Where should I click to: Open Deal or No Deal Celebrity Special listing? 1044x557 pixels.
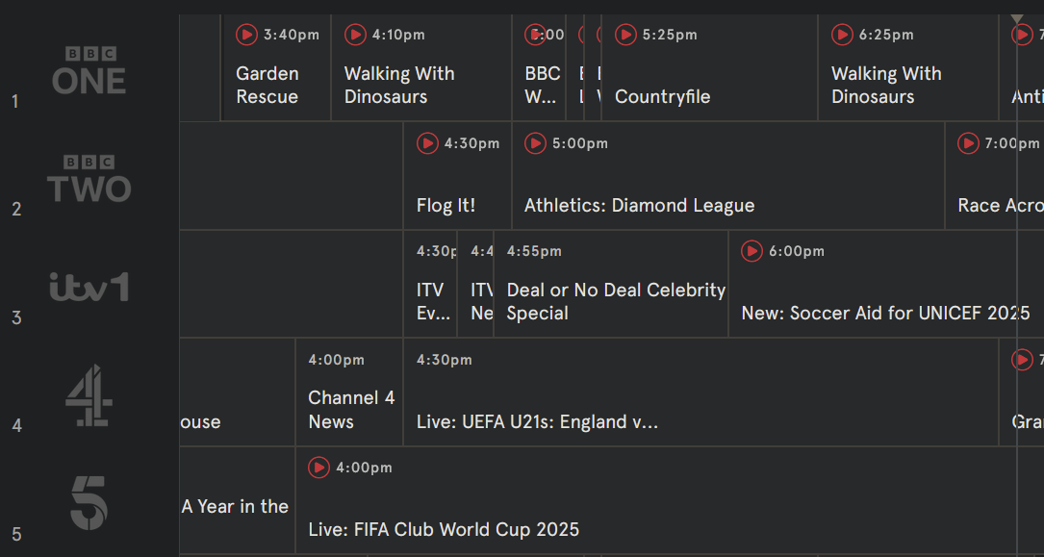point(611,284)
